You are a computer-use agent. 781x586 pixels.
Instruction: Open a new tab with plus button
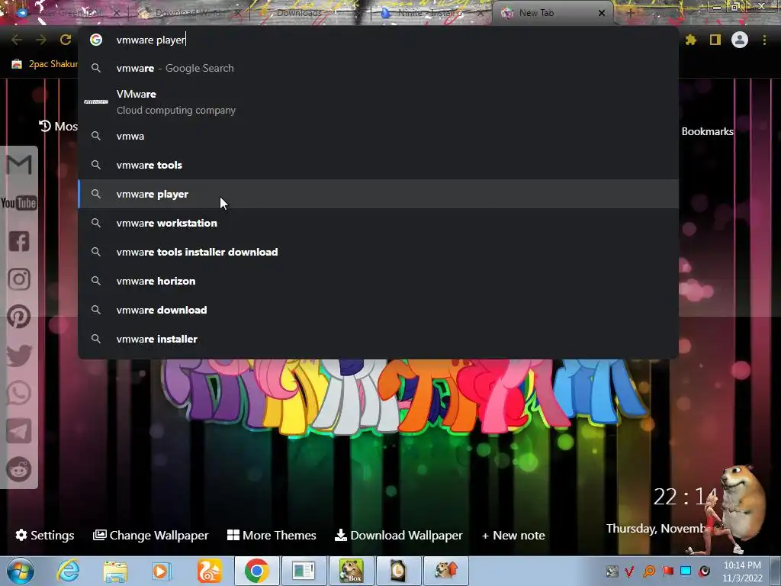pos(630,13)
